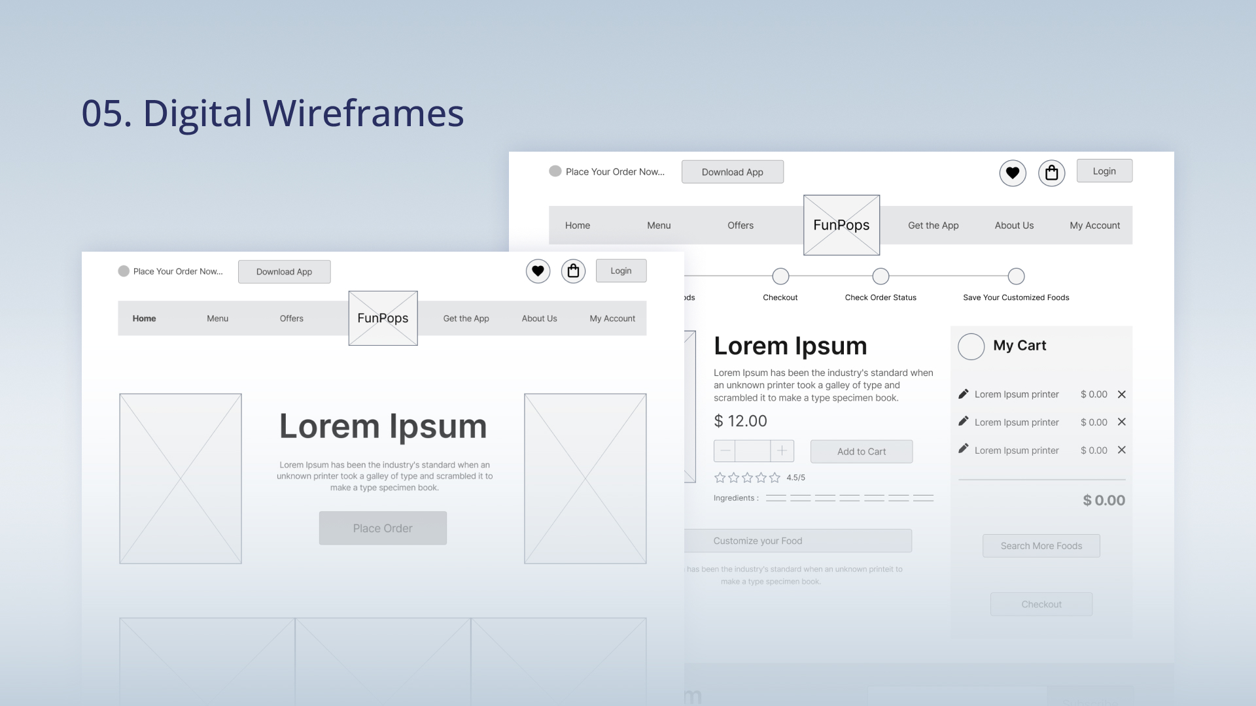Click the 05. Digital Wireframes title
This screenshot has width=1256, height=706.
[x=273, y=113]
